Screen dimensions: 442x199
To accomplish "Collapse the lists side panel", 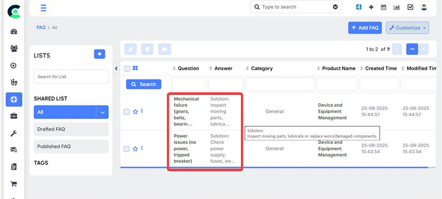I will [117, 69].
